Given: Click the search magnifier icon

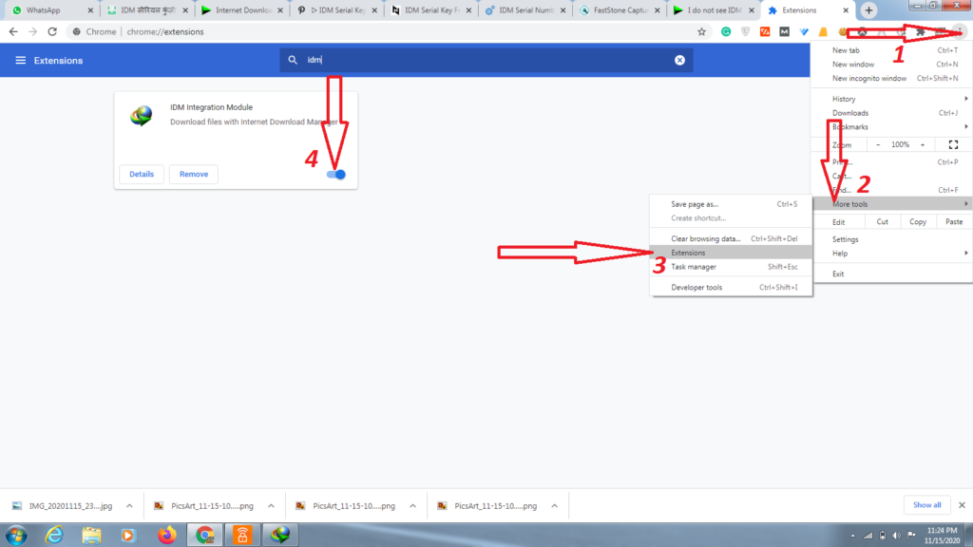Looking at the screenshot, I should [293, 60].
